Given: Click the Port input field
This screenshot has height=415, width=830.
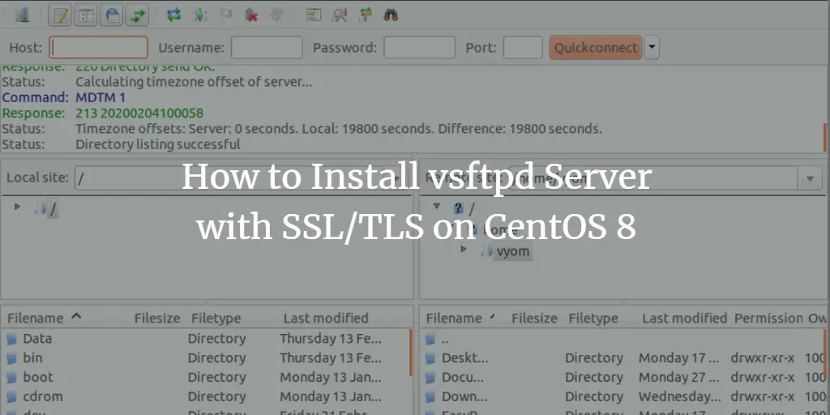Looking at the screenshot, I should click(523, 47).
